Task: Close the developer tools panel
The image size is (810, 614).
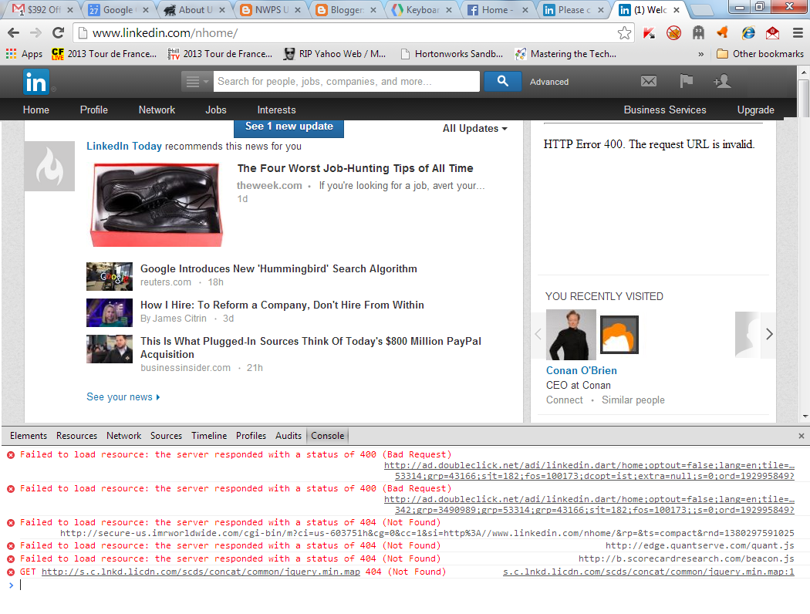Action: [802, 436]
